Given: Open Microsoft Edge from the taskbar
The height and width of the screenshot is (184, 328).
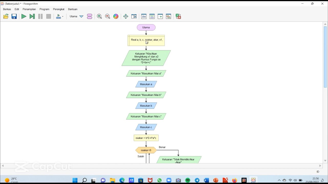Looking at the screenshot, I should [x=122, y=180].
